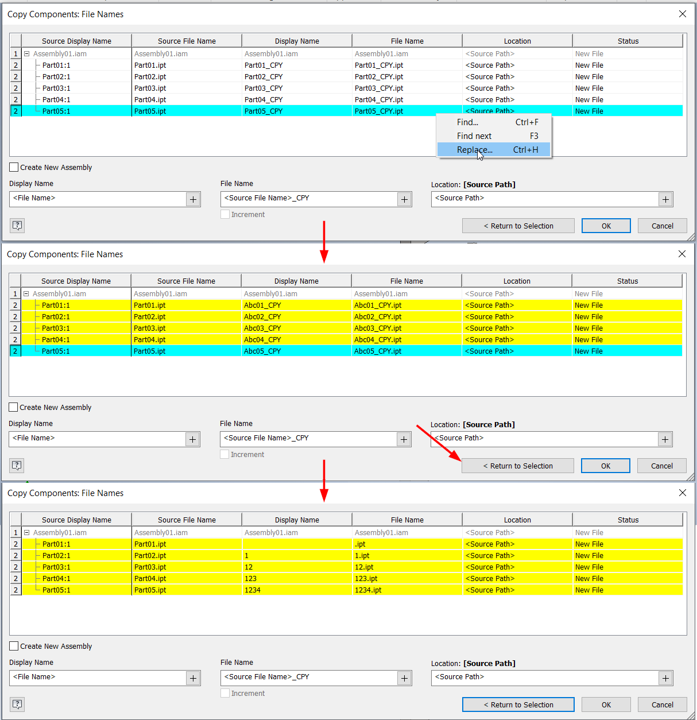Open the File Name token picker in top dialog
The image size is (697, 720).
(x=404, y=199)
